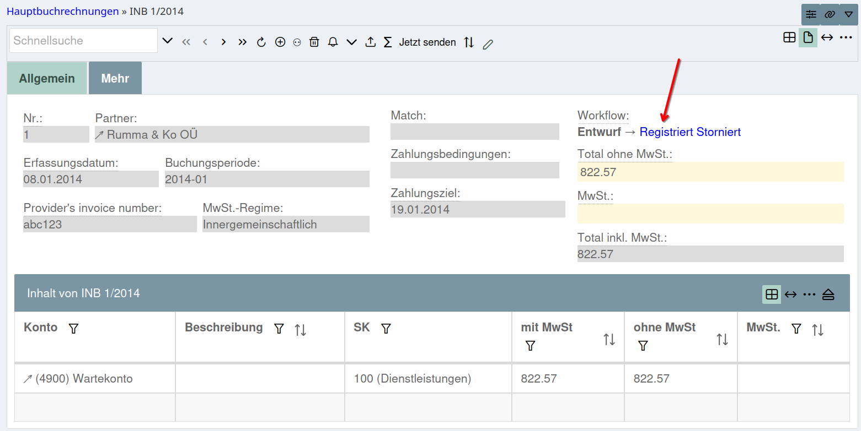861x431 pixels.
Task: Click the refresh icon in the toolbar
Action: click(x=261, y=42)
